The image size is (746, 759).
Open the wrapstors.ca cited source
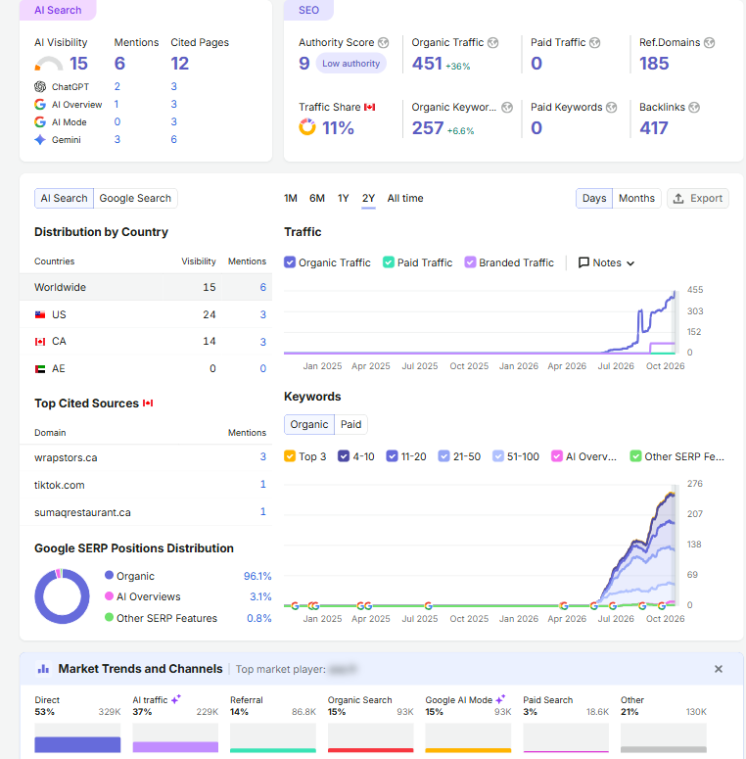(x=66, y=458)
